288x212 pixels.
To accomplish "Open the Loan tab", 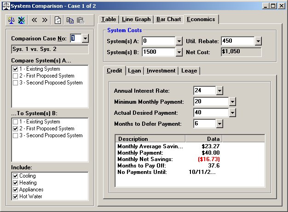I will 134,71.
